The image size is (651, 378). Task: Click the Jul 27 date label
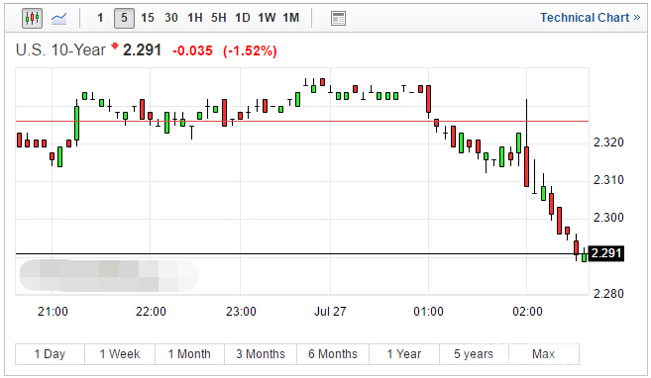330,312
